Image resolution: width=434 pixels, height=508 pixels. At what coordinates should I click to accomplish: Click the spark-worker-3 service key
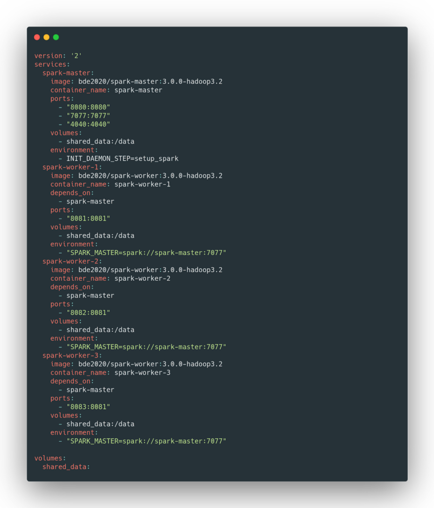click(x=72, y=356)
